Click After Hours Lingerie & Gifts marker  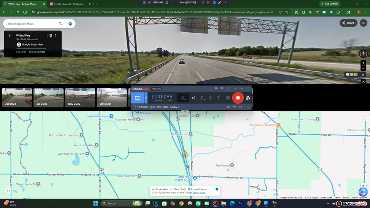coord(195,178)
